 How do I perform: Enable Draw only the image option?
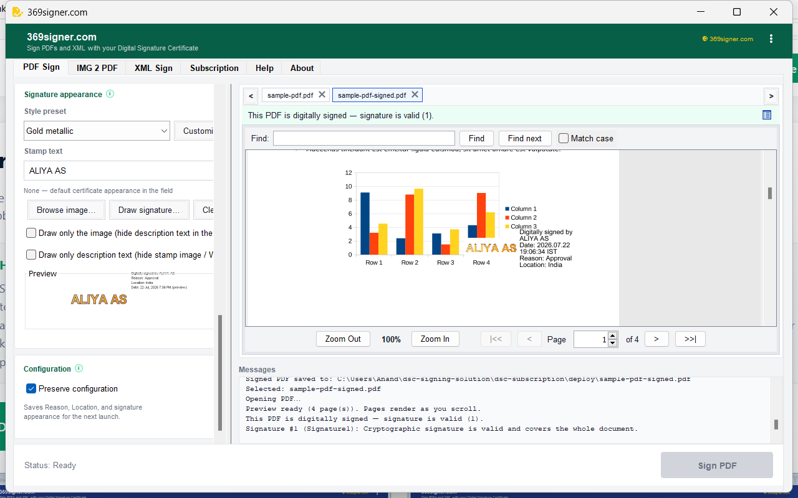click(31, 233)
